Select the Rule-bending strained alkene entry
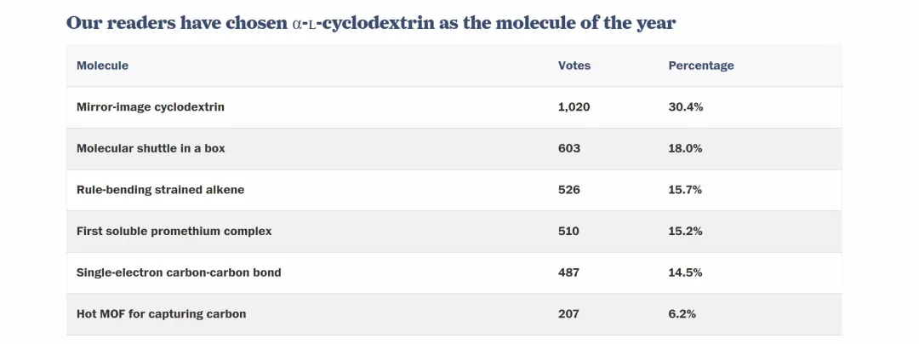The image size is (919, 344). 160,190
